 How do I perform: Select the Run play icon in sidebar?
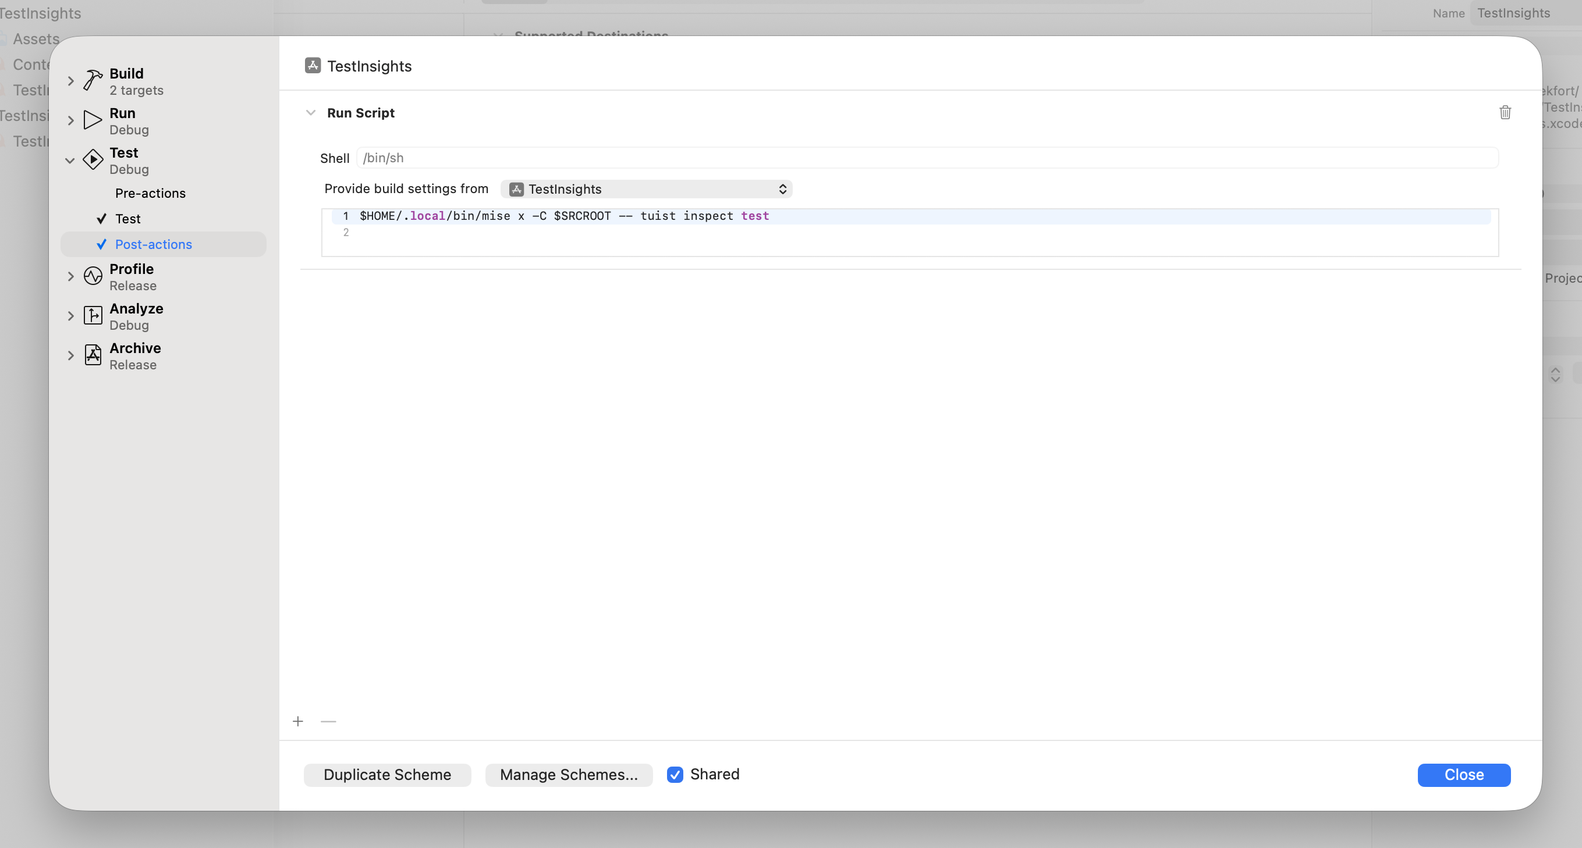(x=91, y=120)
